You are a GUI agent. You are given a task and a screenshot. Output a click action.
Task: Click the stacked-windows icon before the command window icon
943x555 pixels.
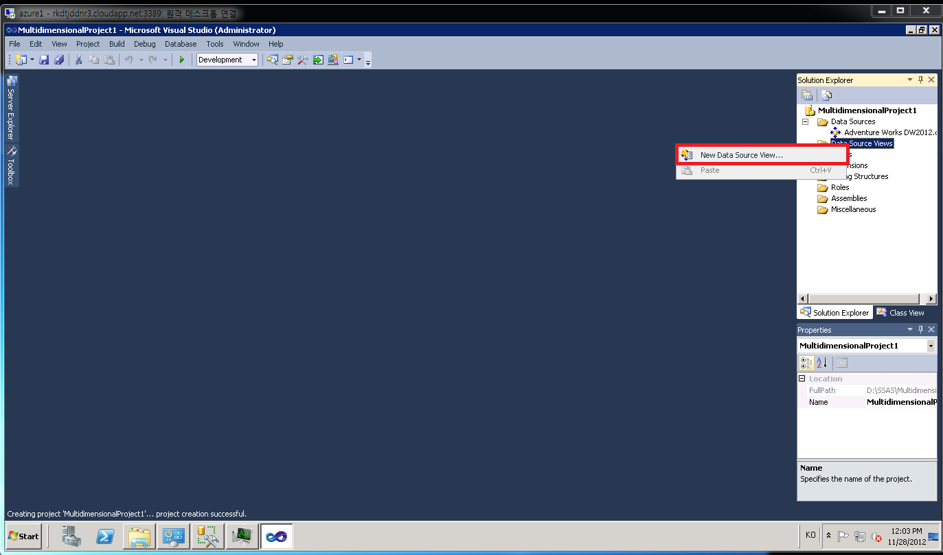pos(333,60)
